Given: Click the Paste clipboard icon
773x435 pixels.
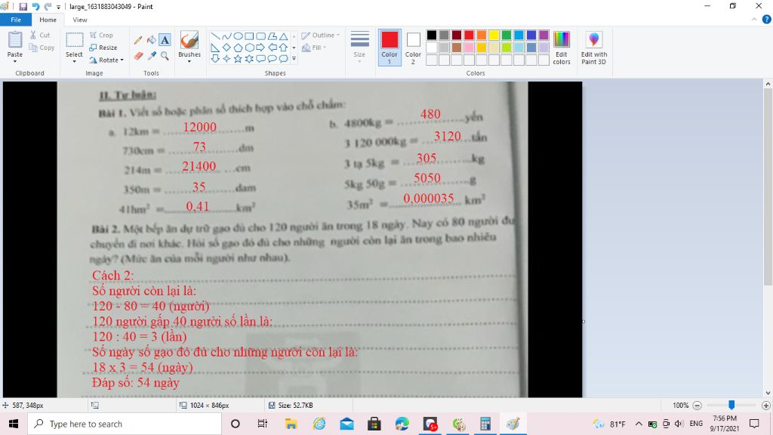Looking at the screenshot, I should 15,39.
